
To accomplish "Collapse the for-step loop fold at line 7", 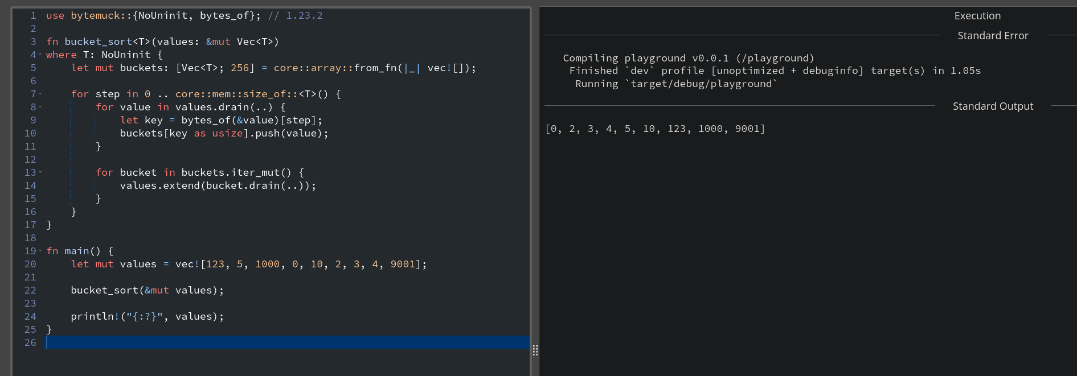I will pos(40,94).
